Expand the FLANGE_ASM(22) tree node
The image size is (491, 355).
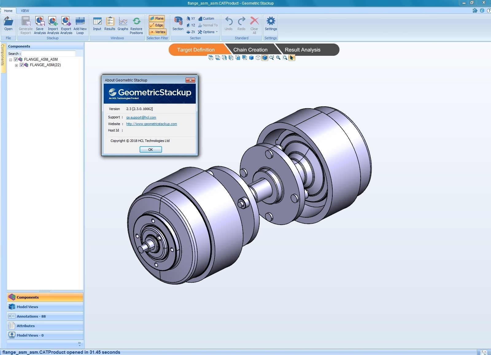tap(16, 65)
